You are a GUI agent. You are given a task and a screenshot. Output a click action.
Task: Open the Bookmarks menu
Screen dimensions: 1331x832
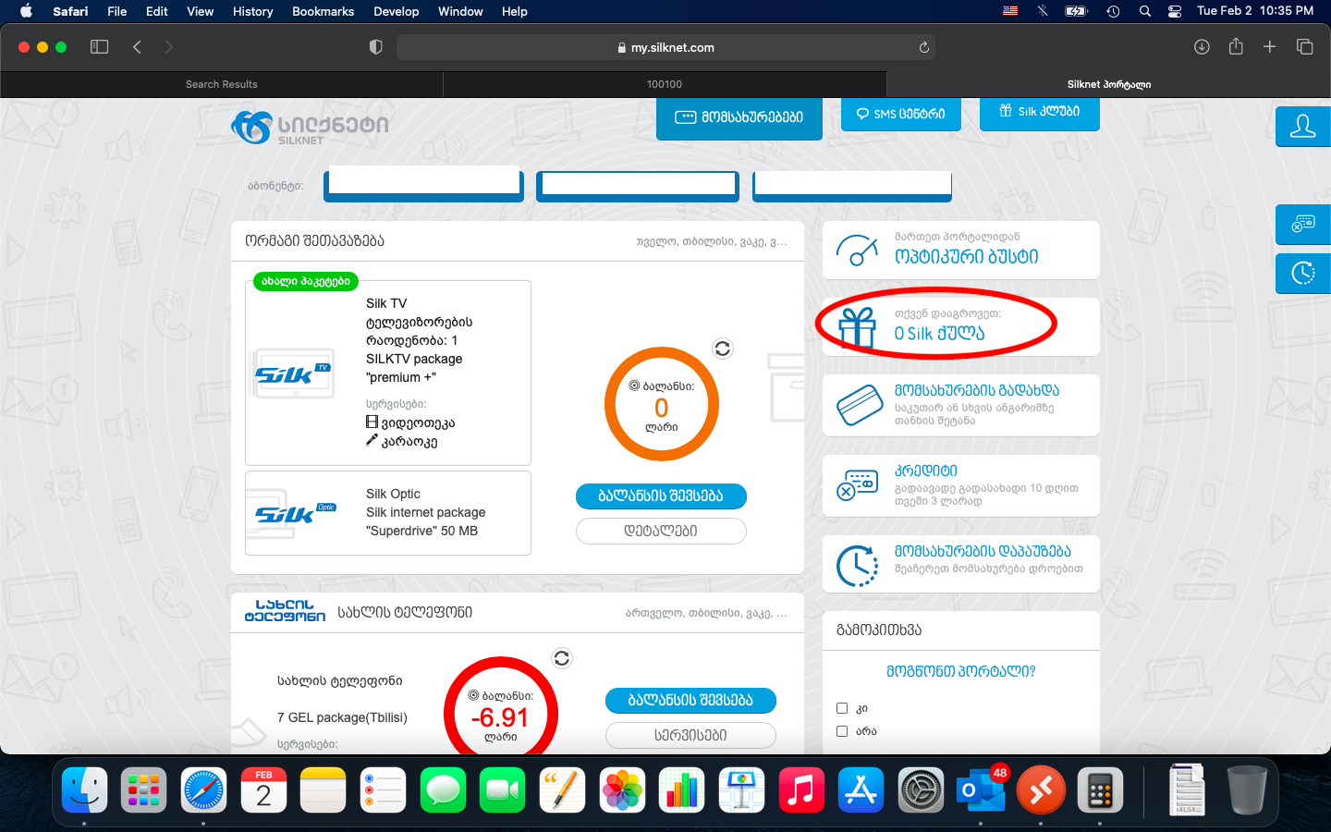[x=324, y=11]
